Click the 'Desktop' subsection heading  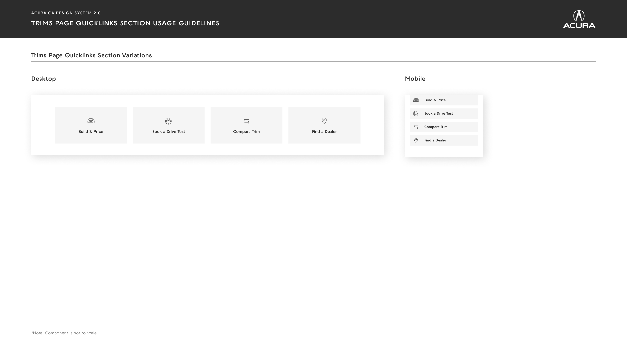[43, 79]
